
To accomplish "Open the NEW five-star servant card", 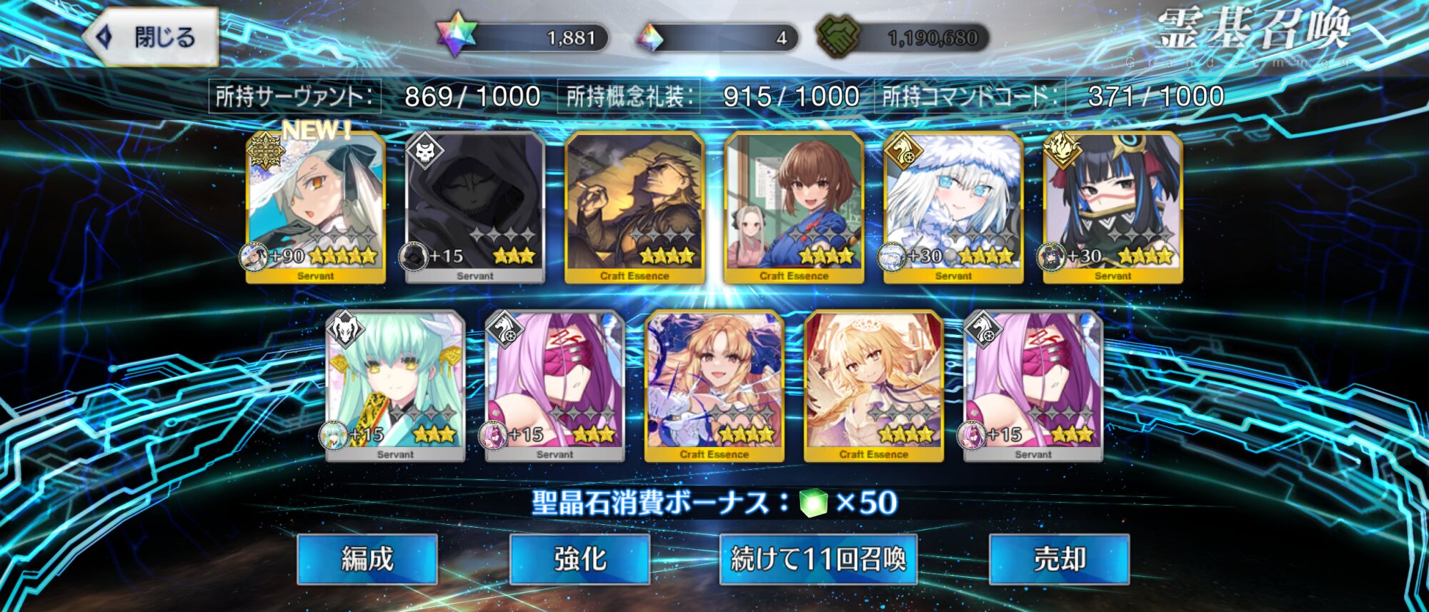I will point(315,207).
